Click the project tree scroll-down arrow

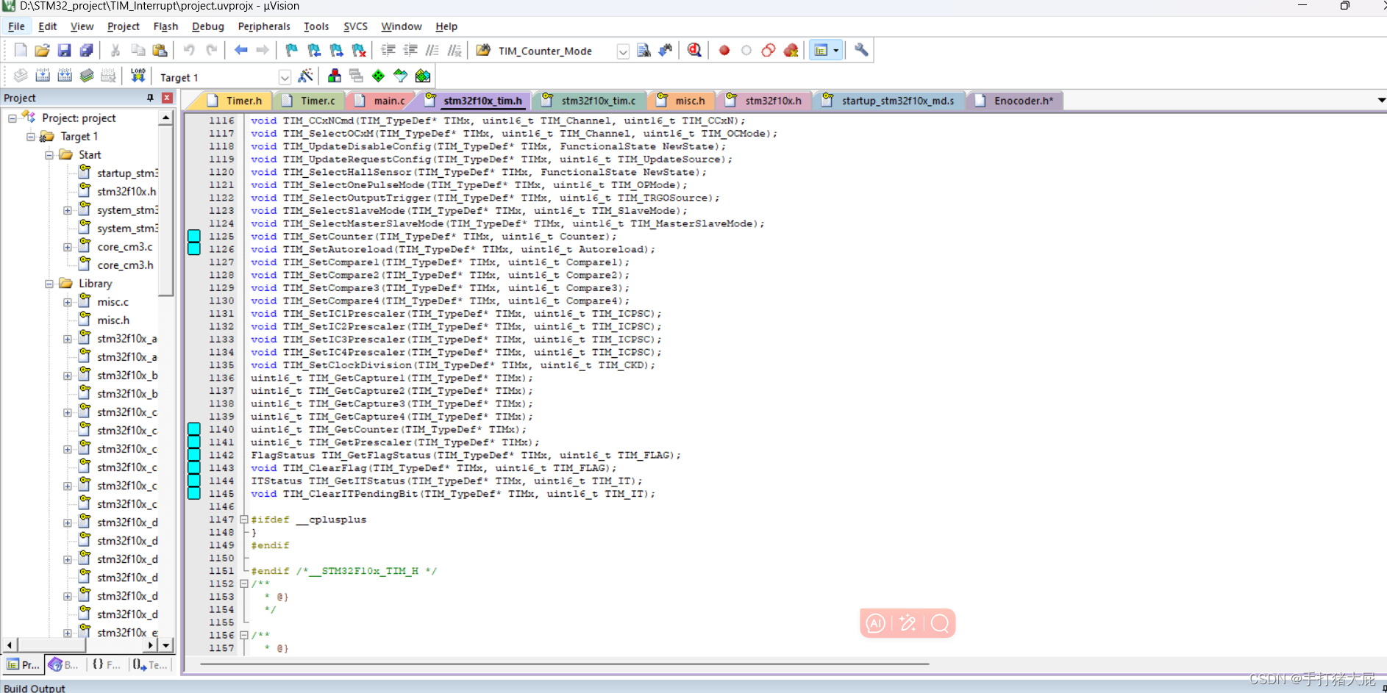[x=166, y=645]
